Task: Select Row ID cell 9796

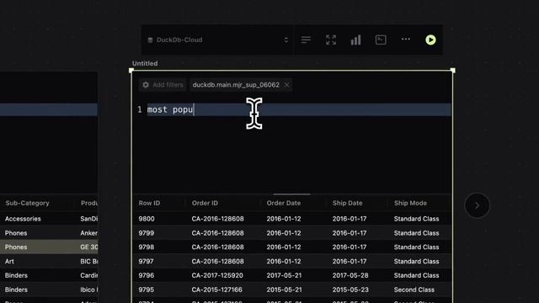Action: click(146, 275)
